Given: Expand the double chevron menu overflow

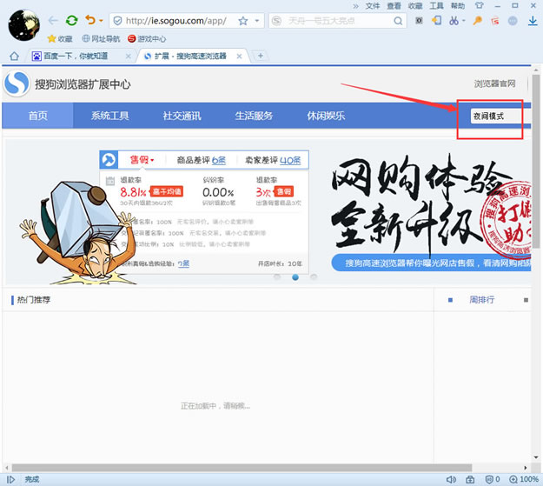Looking at the screenshot, I should click(x=355, y=6).
